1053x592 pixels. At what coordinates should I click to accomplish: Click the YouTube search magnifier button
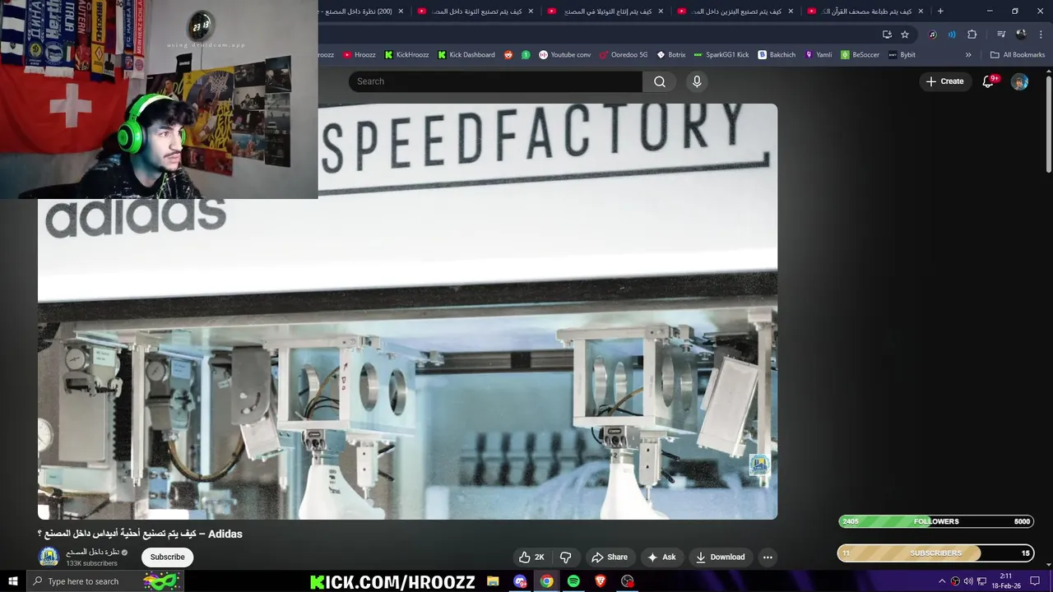tap(660, 81)
